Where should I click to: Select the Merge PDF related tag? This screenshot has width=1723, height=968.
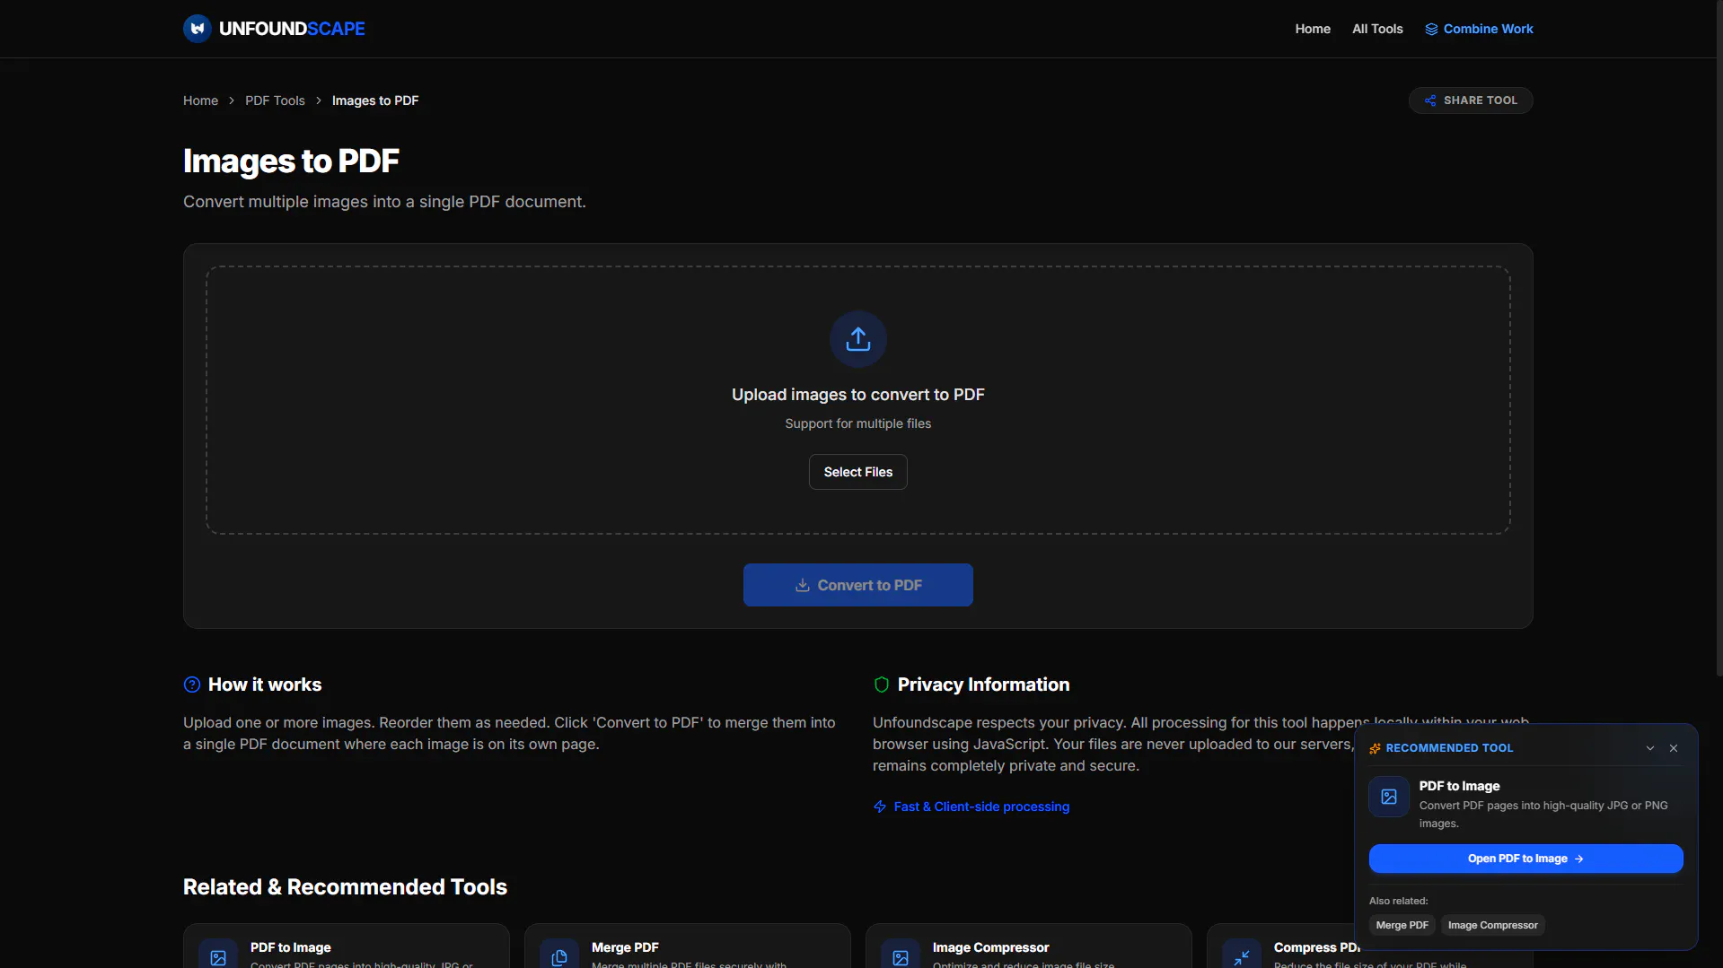(1402, 925)
